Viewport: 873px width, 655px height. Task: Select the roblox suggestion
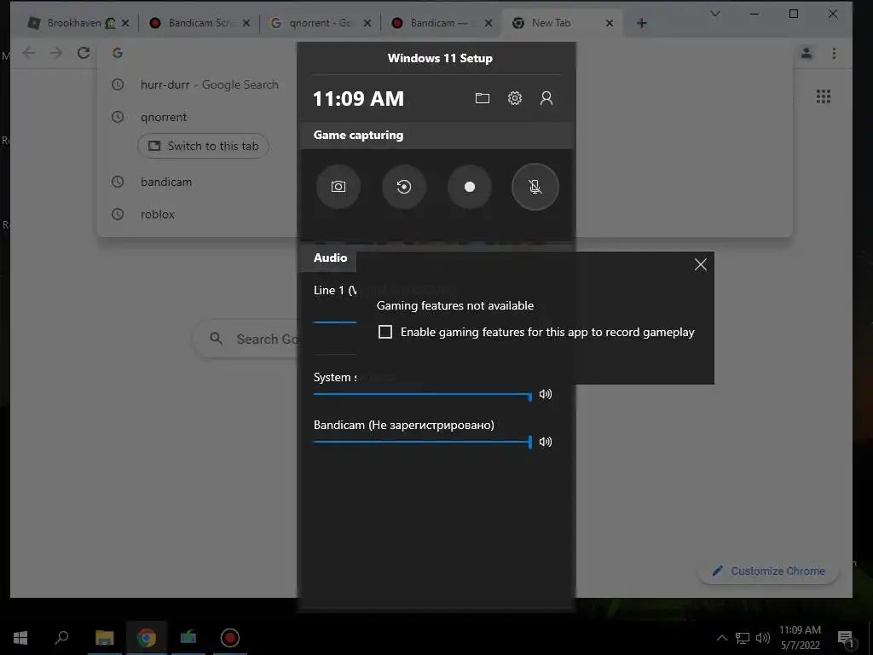click(158, 214)
